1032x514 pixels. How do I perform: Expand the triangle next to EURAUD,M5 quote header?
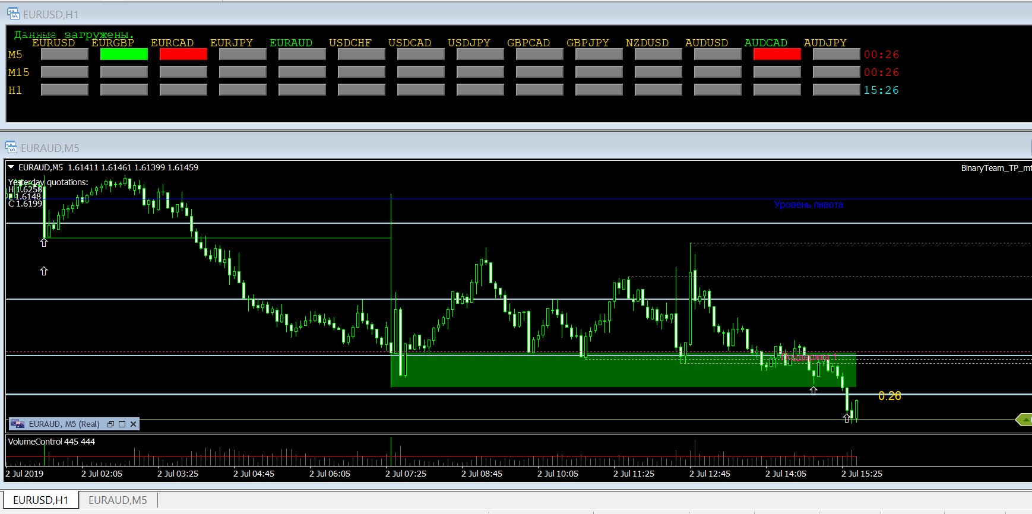pos(11,167)
